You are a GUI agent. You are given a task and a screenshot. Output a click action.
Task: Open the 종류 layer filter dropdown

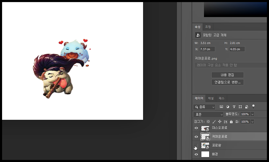pyautogui.click(x=204, y=107)
